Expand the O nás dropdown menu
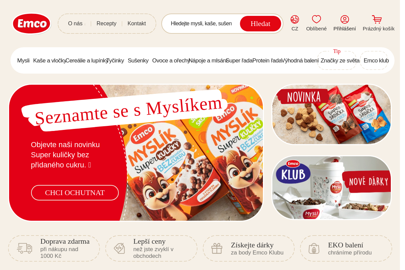This screenshot has width=405, height=270. (77, 24)
